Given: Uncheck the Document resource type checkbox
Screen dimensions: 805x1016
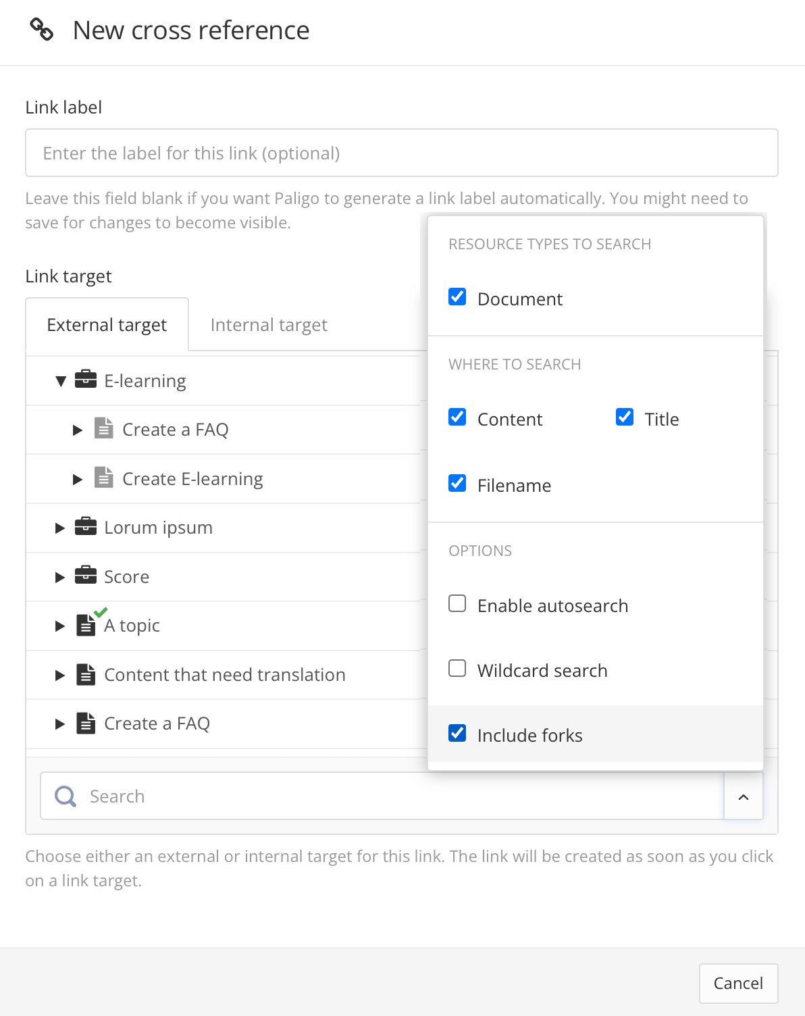Looking at the screenshot, I should 457,297.
